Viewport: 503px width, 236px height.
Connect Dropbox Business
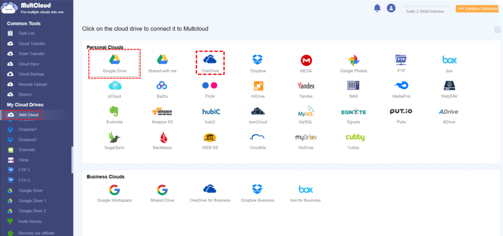click(x=257, y=193)
